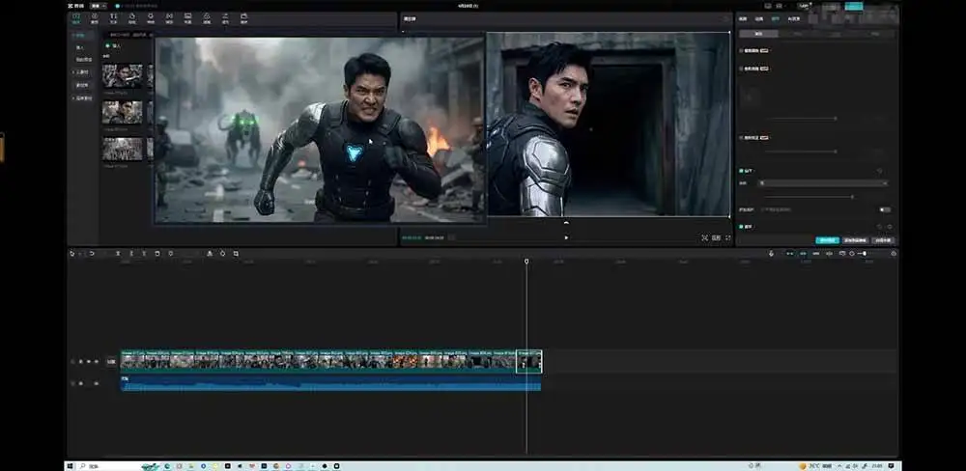Open the Text tab in top toolbar

[x=113, y=18]
